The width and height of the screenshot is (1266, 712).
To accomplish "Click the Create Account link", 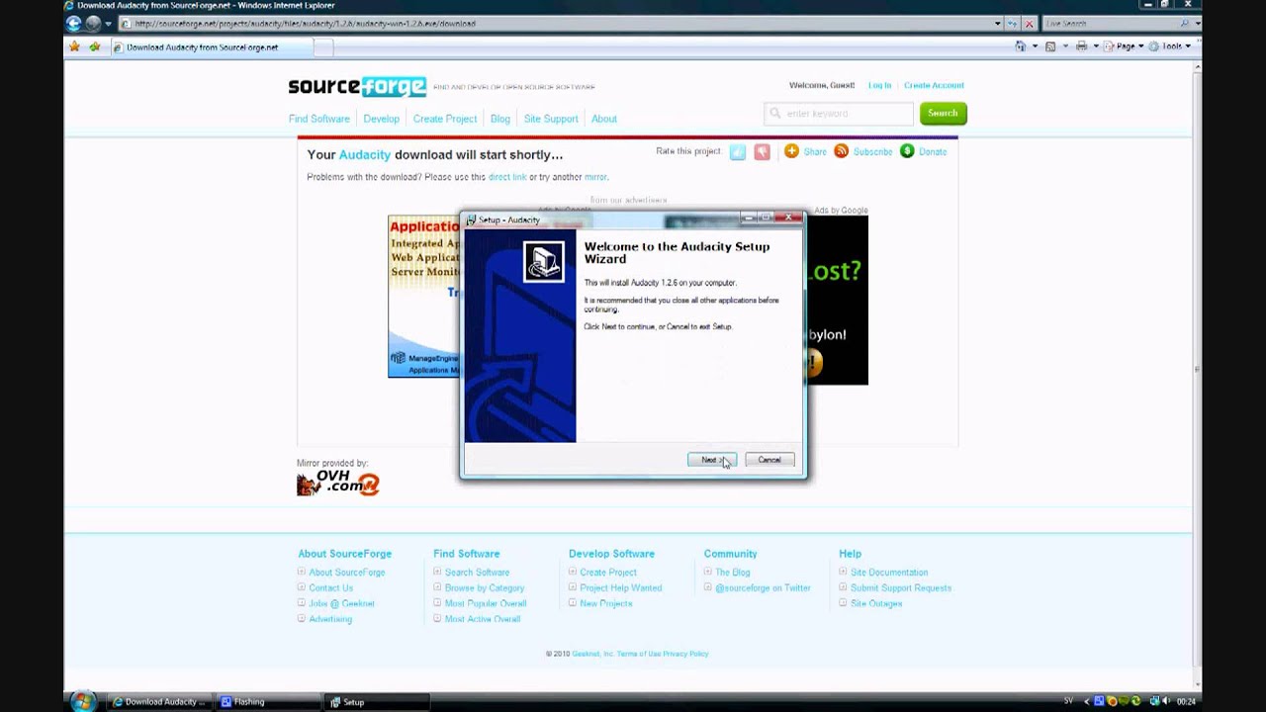I will coord(934,85).
